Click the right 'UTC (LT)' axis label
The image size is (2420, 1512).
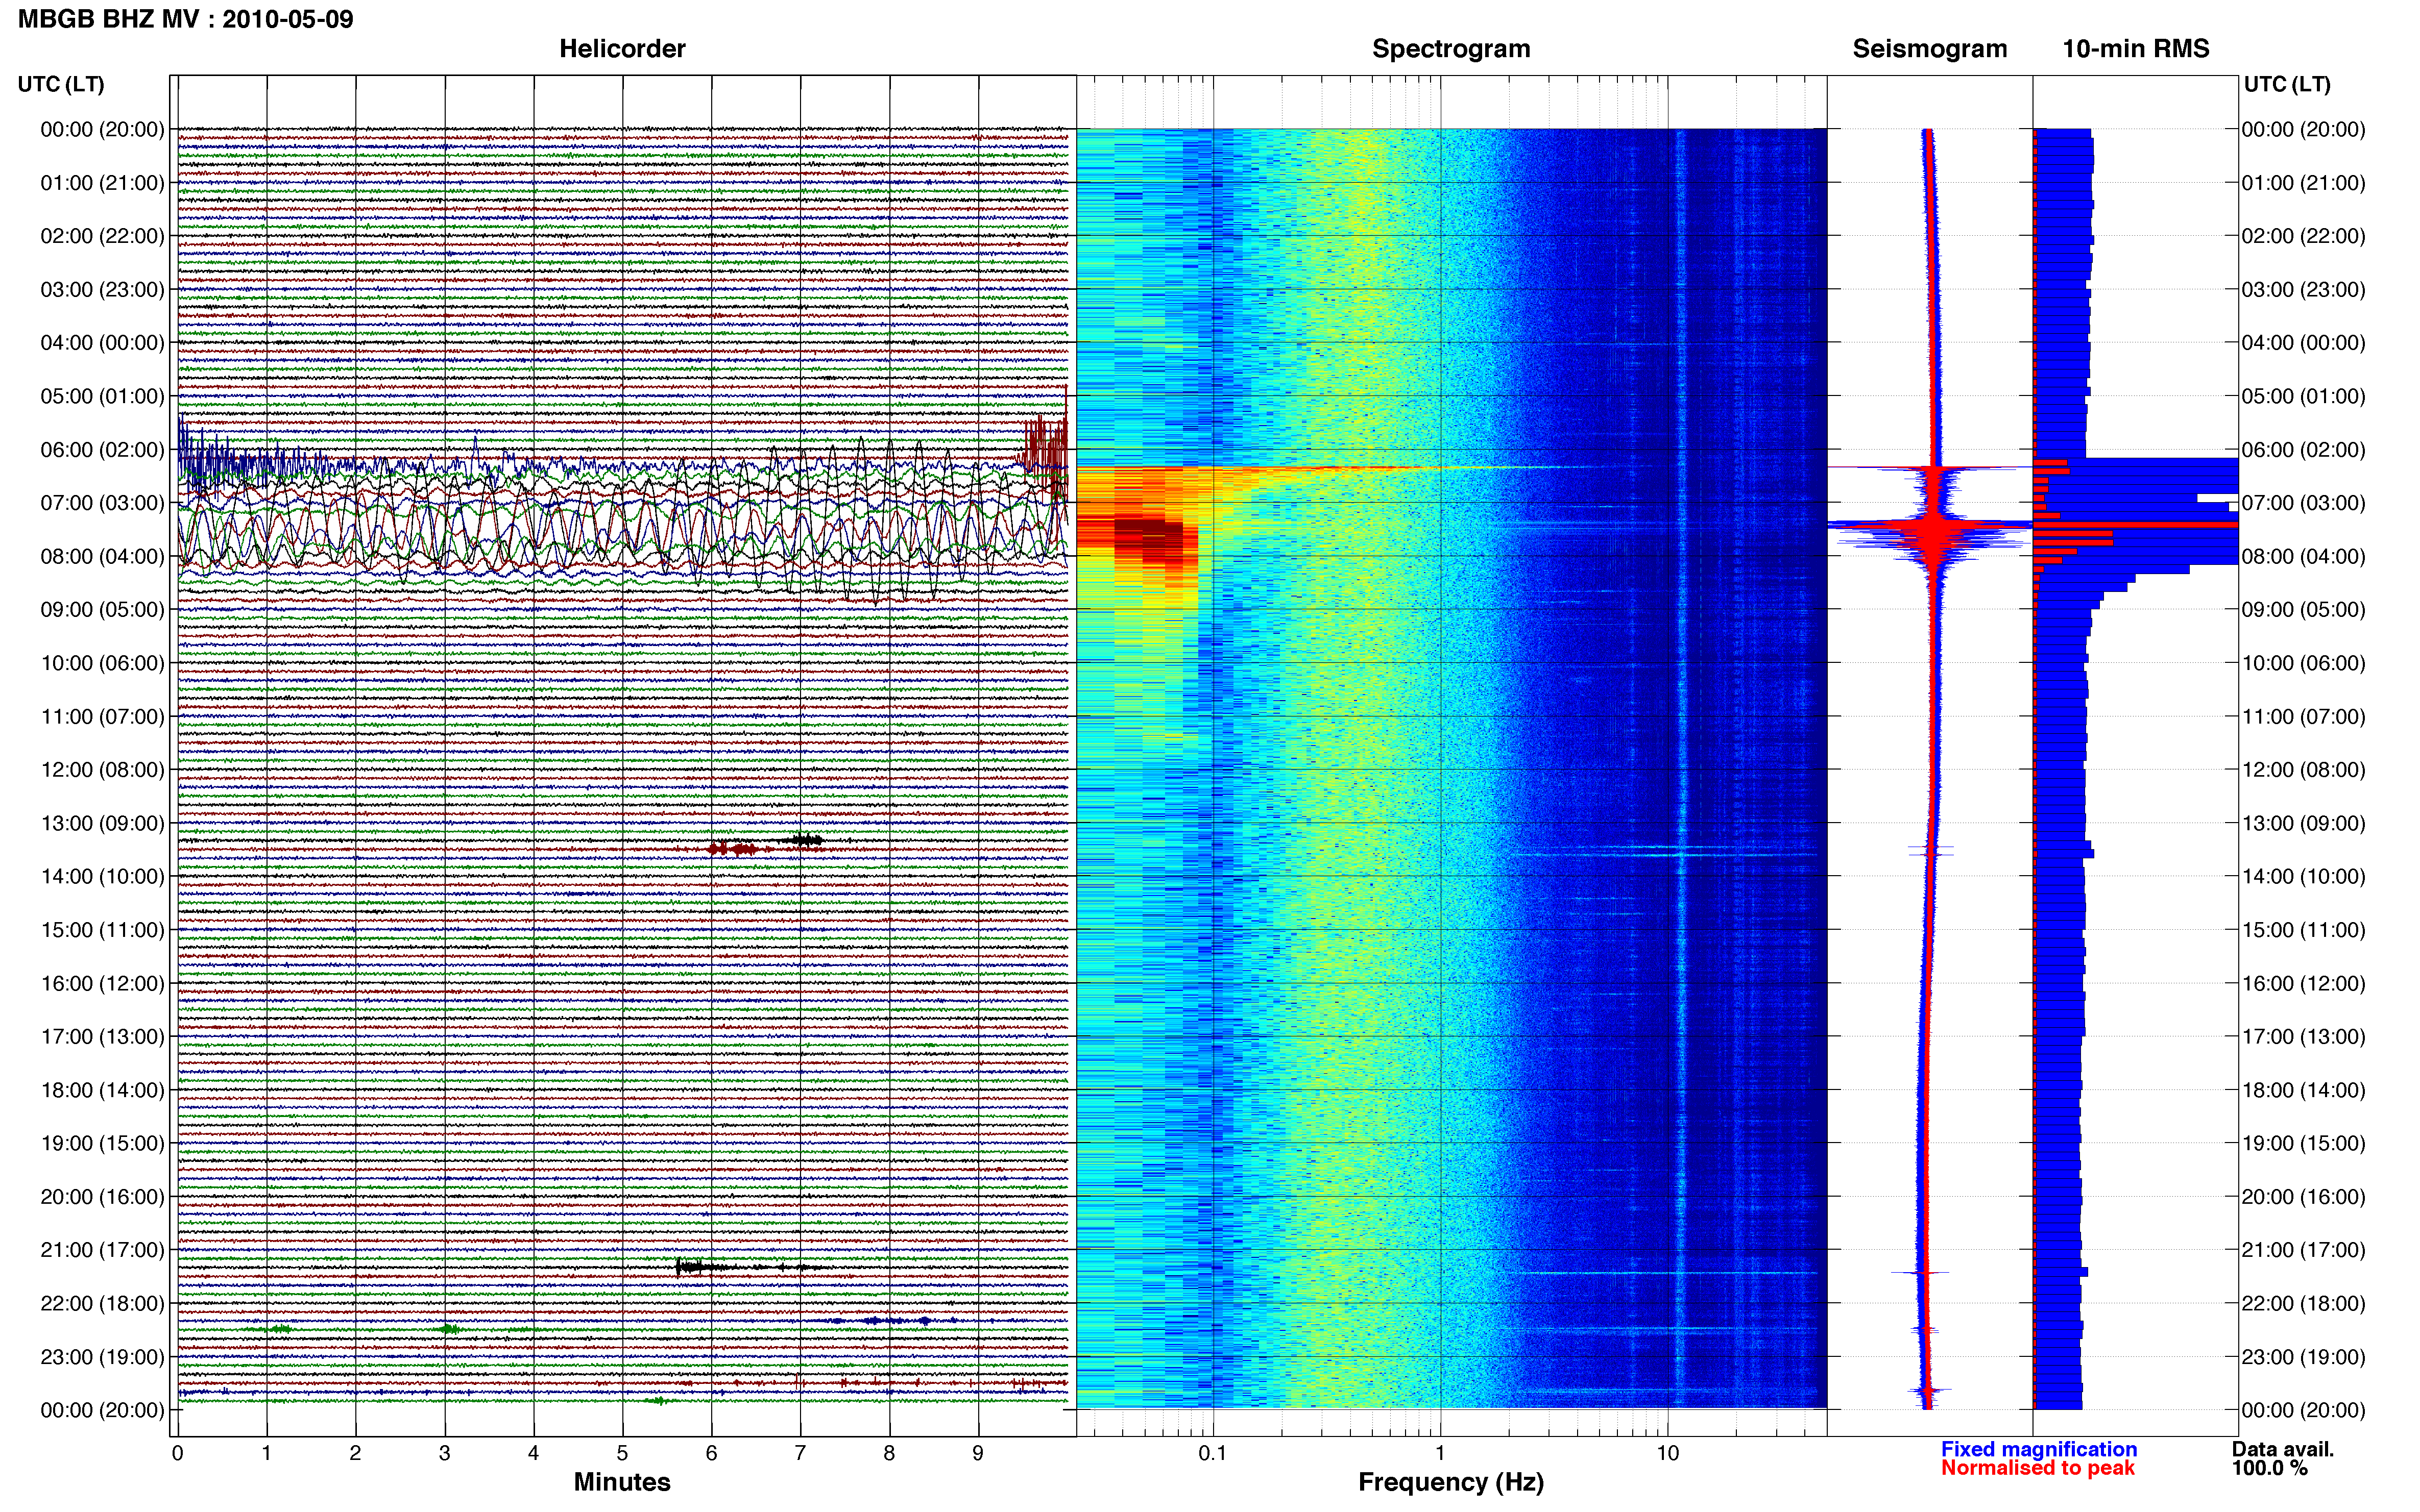pos(2287,84)
